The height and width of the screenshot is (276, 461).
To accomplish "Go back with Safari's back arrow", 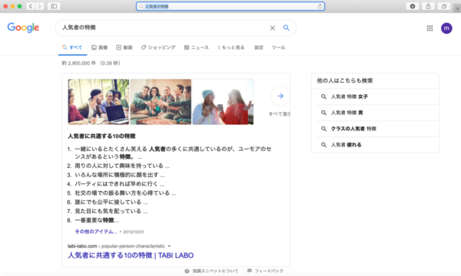I will point(31,6).
